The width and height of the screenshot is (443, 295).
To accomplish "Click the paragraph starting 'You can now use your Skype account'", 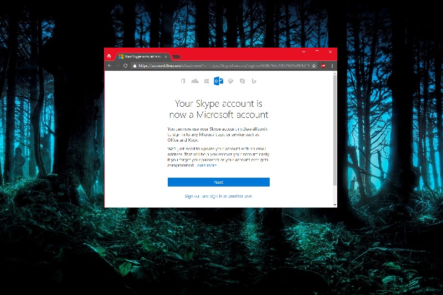I will click(x=218, y=134).
